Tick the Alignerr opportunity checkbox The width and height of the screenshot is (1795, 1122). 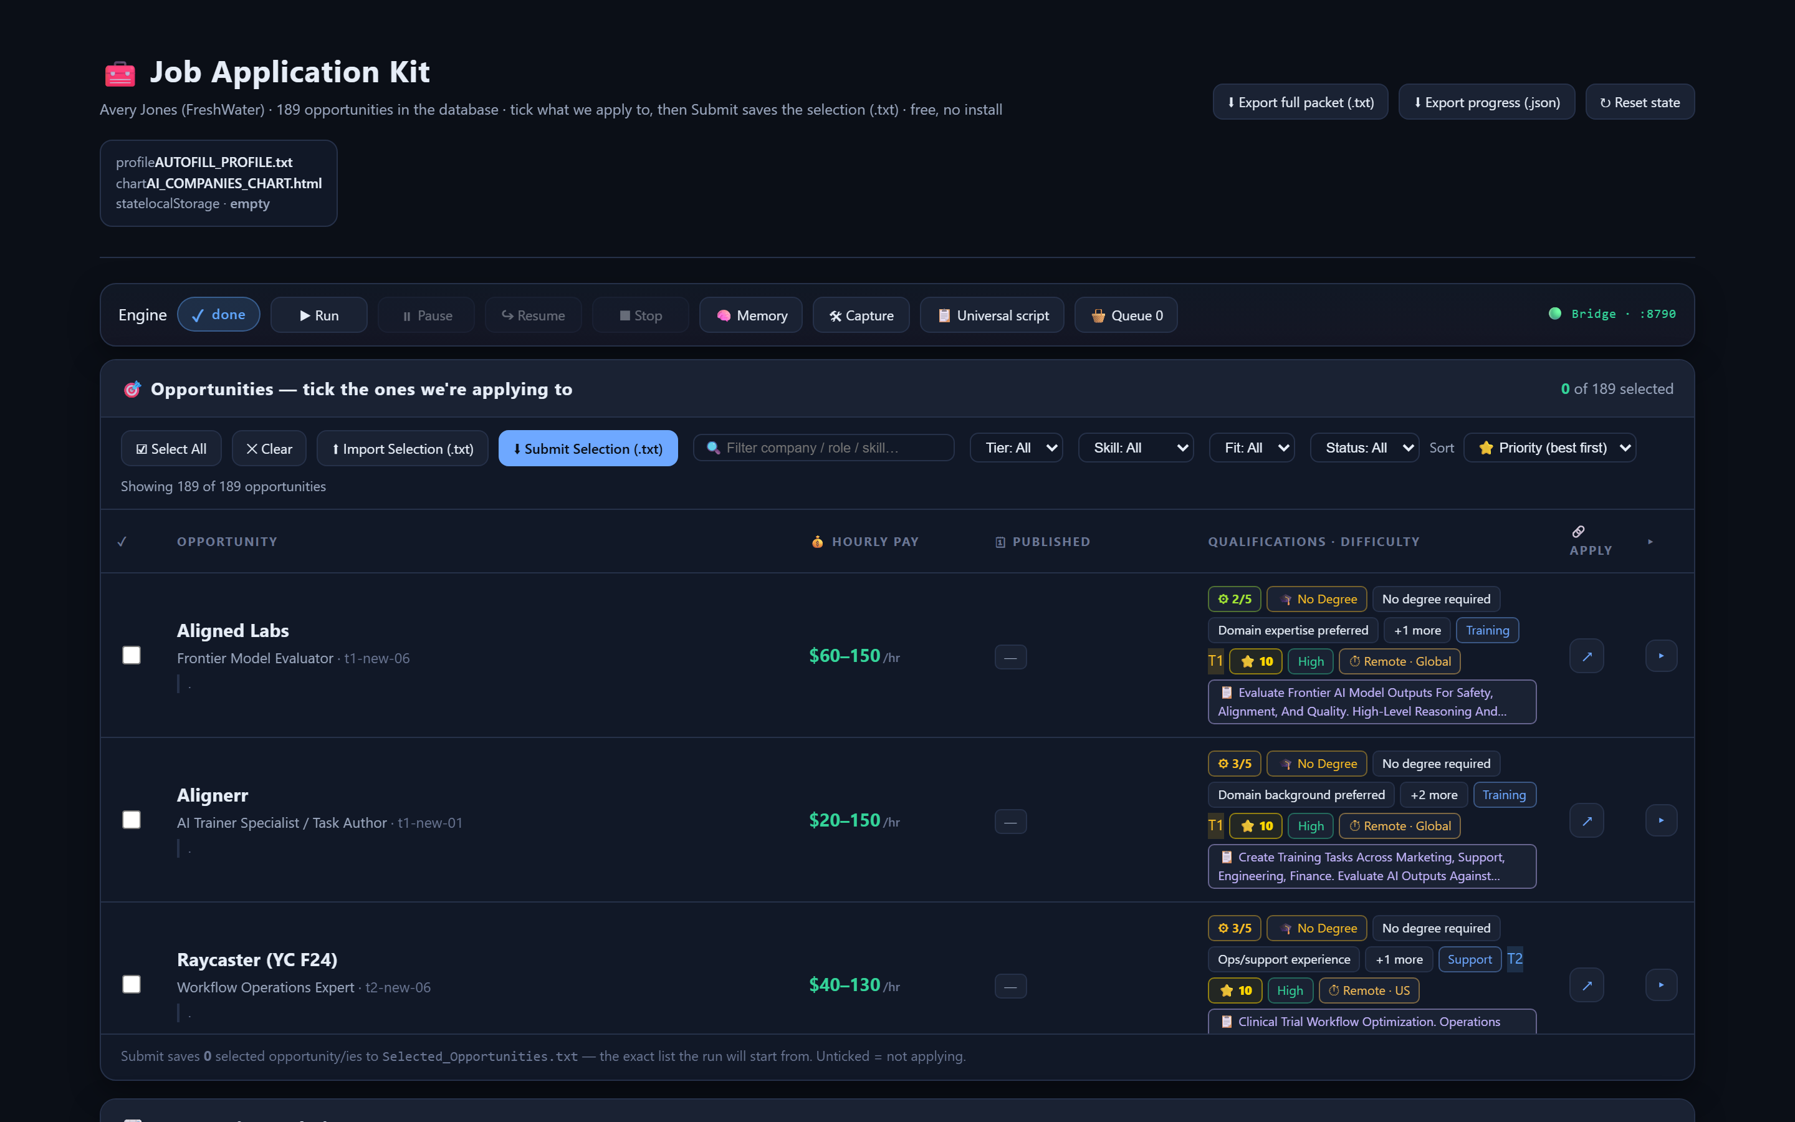(132, 820)
